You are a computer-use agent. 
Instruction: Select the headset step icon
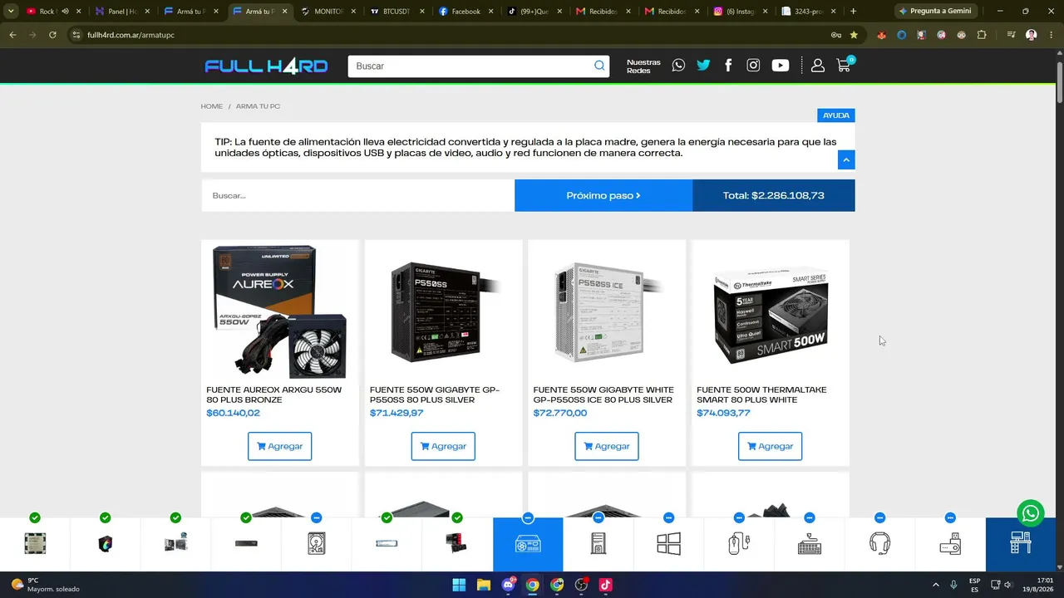pos(879,544)
